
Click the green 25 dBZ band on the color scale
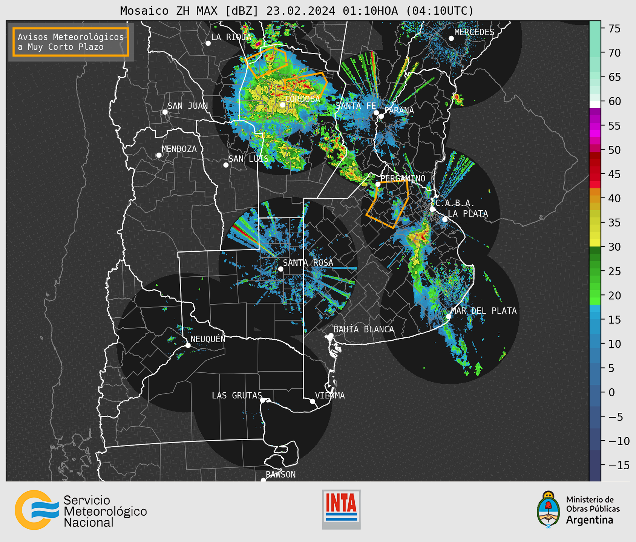click(595, 271)
